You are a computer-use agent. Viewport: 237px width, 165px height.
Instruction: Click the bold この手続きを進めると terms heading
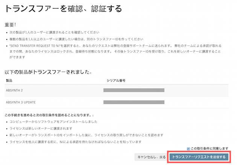pyautogui.click(x=49, y=115)
